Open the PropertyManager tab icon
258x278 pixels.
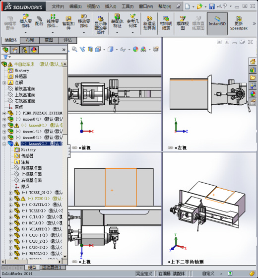point(15,50)
